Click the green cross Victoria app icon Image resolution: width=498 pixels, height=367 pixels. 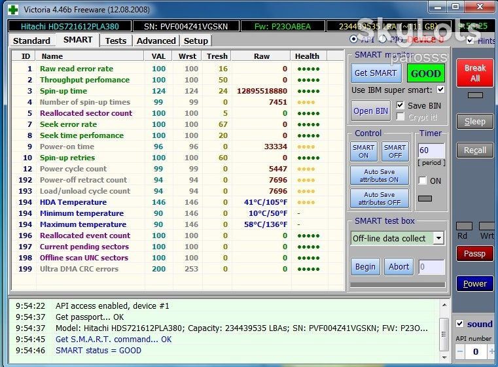point(13,9)
